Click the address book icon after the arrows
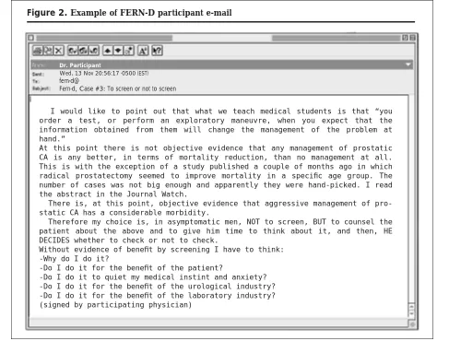The height and width of the screenshot is (341, 449). tap(128, 51)
